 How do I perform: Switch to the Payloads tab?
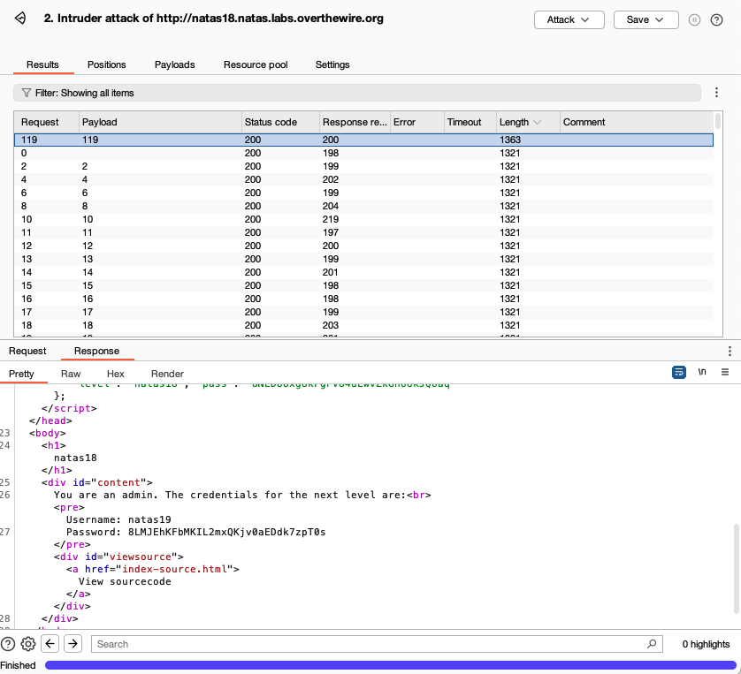(174, 64)
